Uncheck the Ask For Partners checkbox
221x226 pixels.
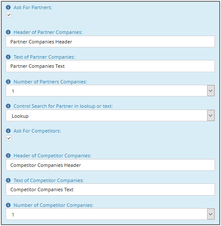coord(9,15)
